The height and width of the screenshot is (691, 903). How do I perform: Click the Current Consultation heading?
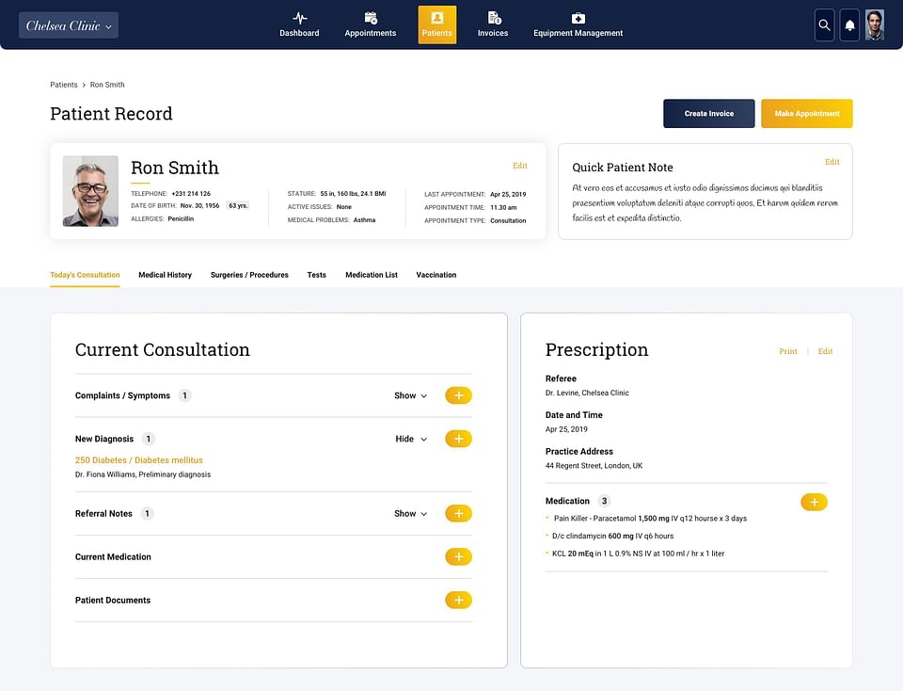tap(163, 350)
